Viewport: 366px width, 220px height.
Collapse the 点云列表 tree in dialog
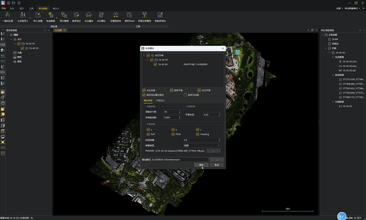point(144,55)
